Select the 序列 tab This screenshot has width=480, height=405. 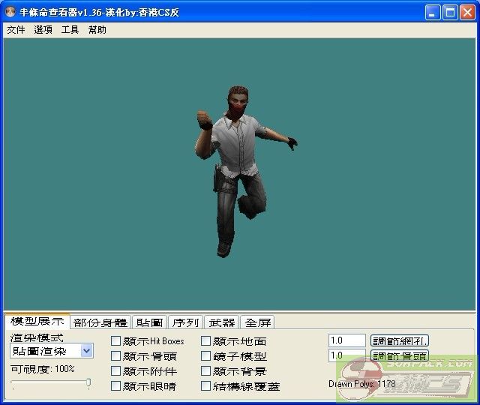pos(185,322)
